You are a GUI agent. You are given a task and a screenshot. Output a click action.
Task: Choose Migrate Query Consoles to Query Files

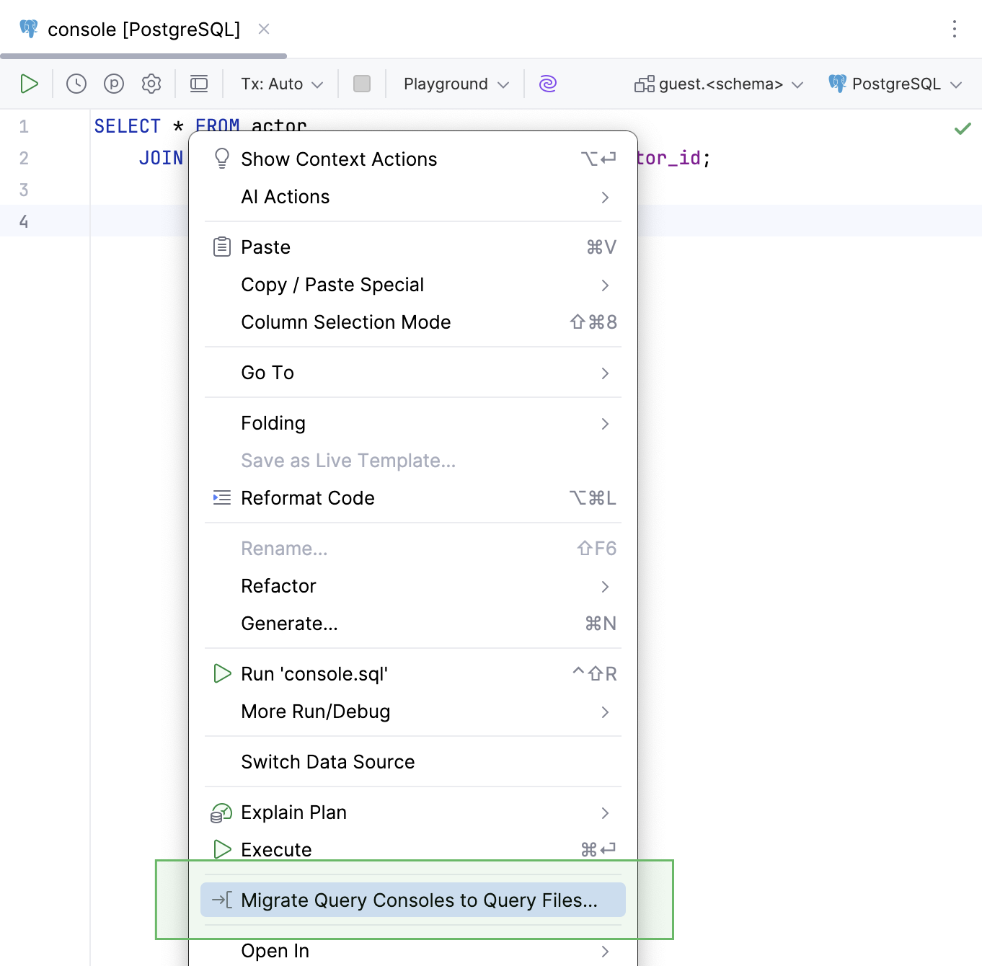pyautogui.click(x=419, y=900)
